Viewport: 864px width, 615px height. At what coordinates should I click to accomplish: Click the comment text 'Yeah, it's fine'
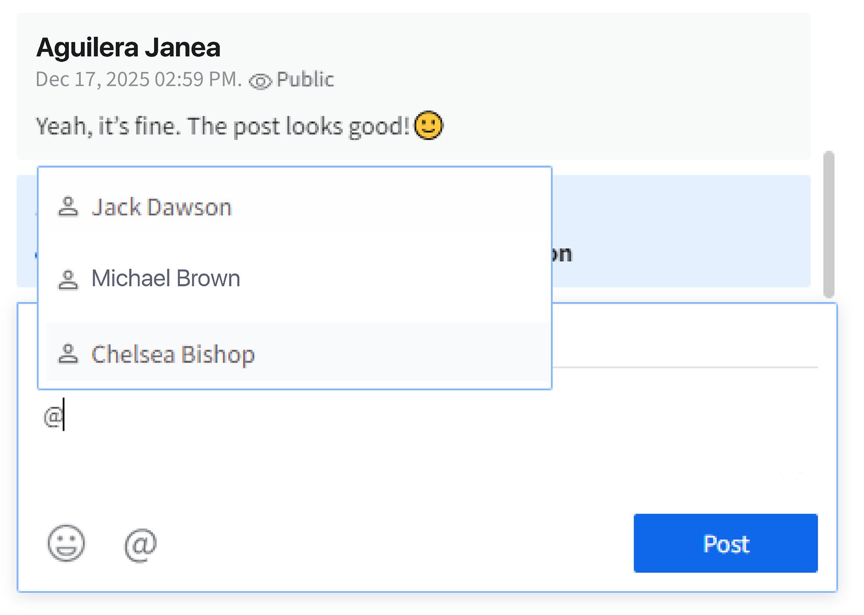click(108, 127)
